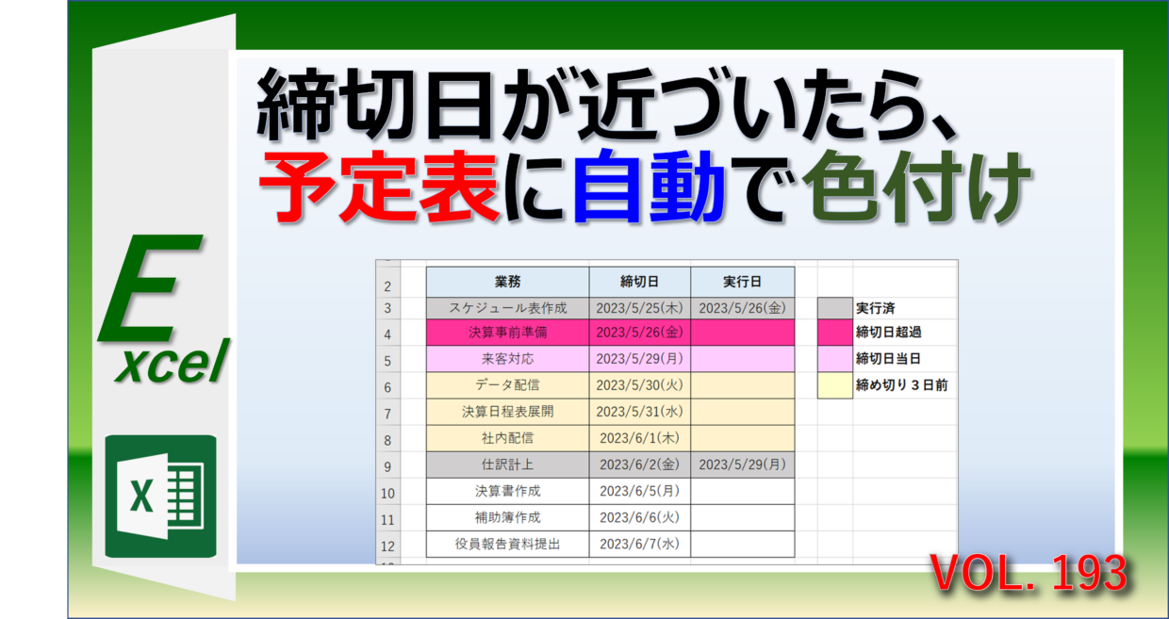
Task: Click the gray 実行済 legend swatch
Action: point(834,308)
